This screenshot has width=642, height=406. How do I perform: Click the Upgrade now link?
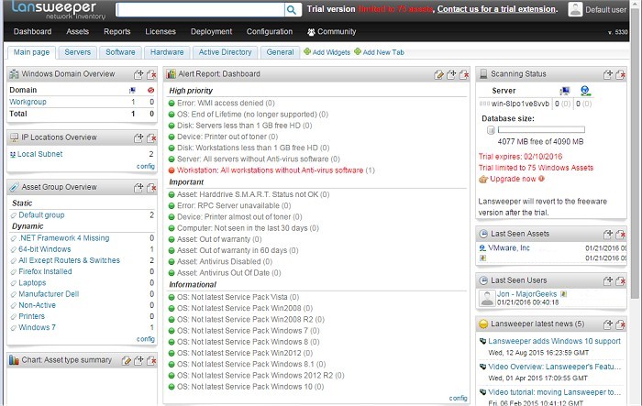coord(510,178)
